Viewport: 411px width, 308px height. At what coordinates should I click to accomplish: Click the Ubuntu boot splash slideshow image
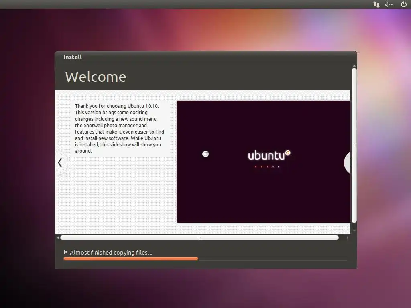pos(264,162)
